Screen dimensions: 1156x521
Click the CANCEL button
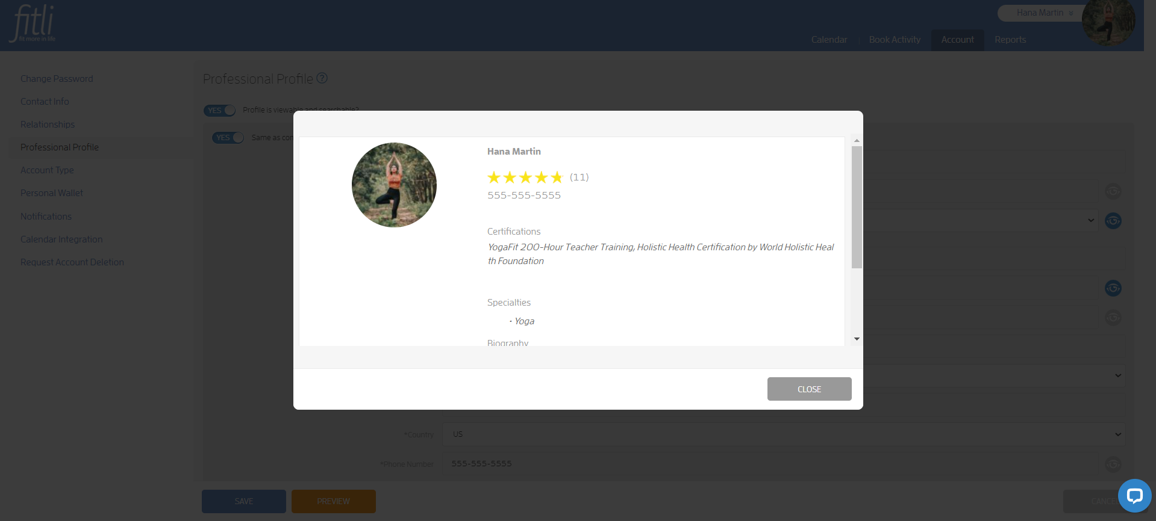[1104, 501]
